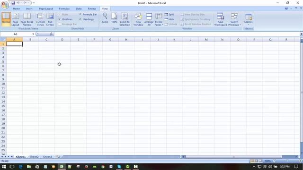Open the Page Layout tab
This screenshot has height=170, width=303.
click(x=46, y=8)
